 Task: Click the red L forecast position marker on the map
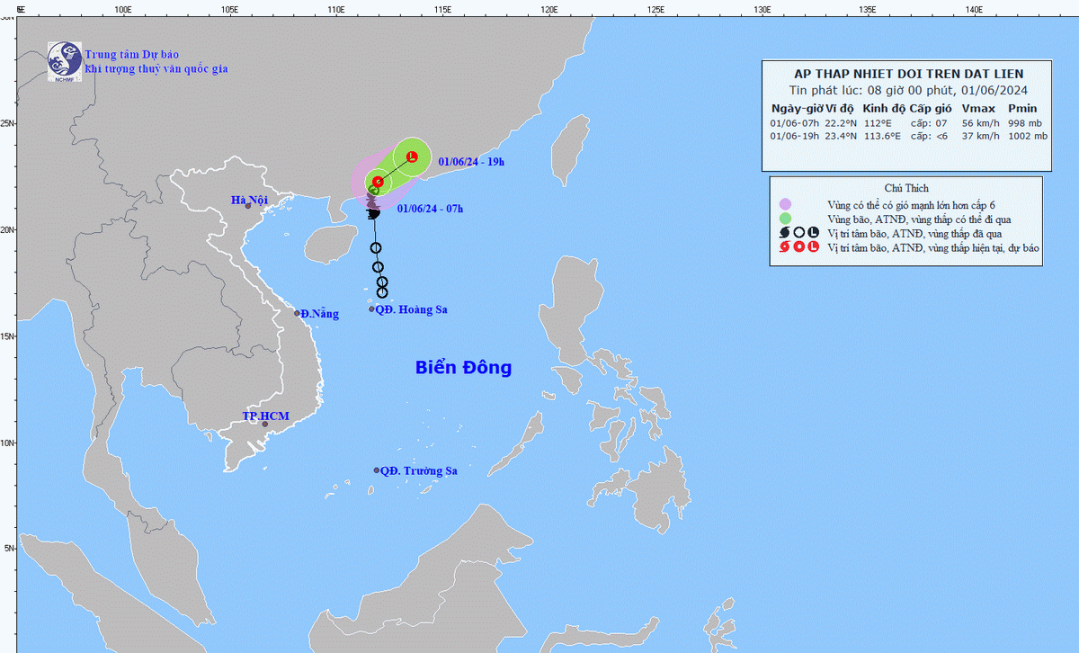pyautogui.click(x=412, y=157)
